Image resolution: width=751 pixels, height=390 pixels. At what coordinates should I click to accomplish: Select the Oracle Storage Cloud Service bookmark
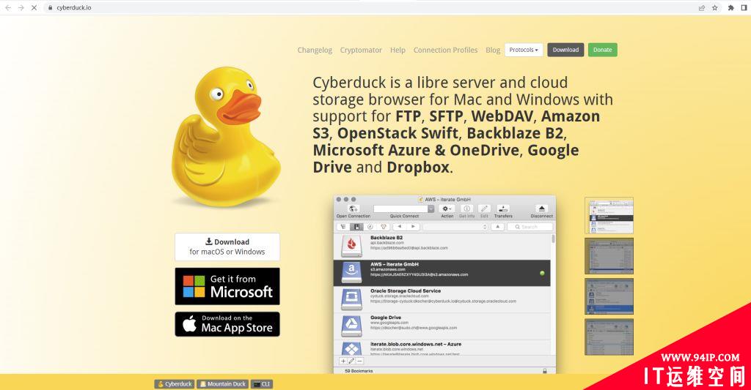pyautogui.click(x=442, y=300)
